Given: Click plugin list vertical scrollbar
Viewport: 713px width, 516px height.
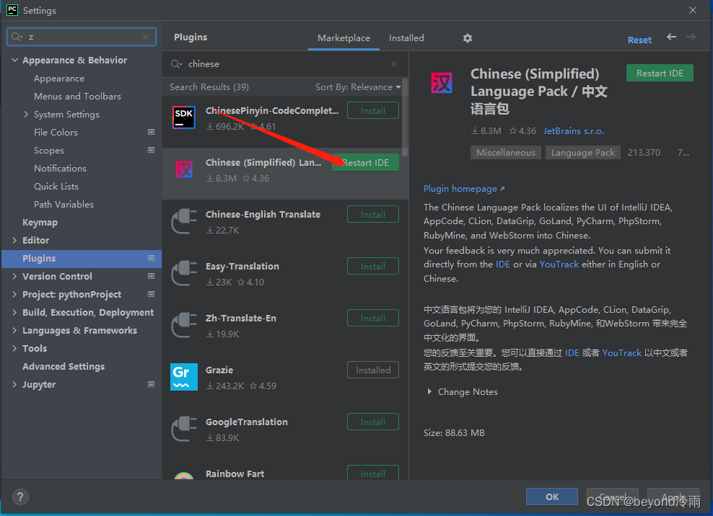Looking at the screenshot, I should point(405,117).
